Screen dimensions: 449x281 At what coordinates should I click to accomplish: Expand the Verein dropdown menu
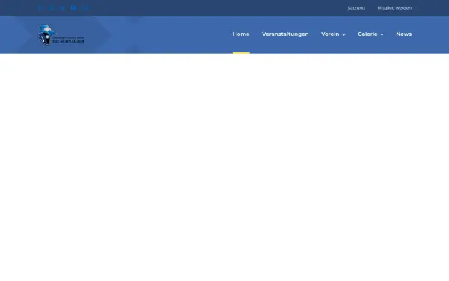pyautogui.click(x=333, y=34)
